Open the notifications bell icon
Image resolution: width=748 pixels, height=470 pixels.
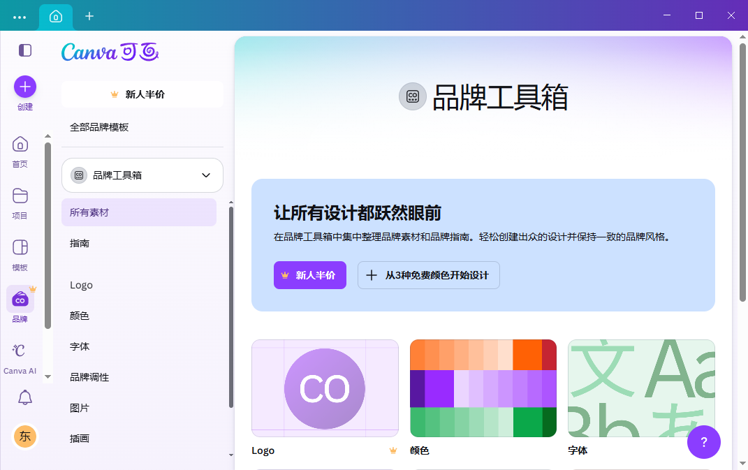click(x=25, y=398)
